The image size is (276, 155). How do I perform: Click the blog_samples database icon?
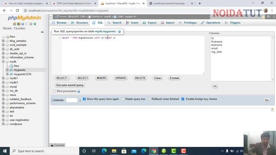click(7, 41)
